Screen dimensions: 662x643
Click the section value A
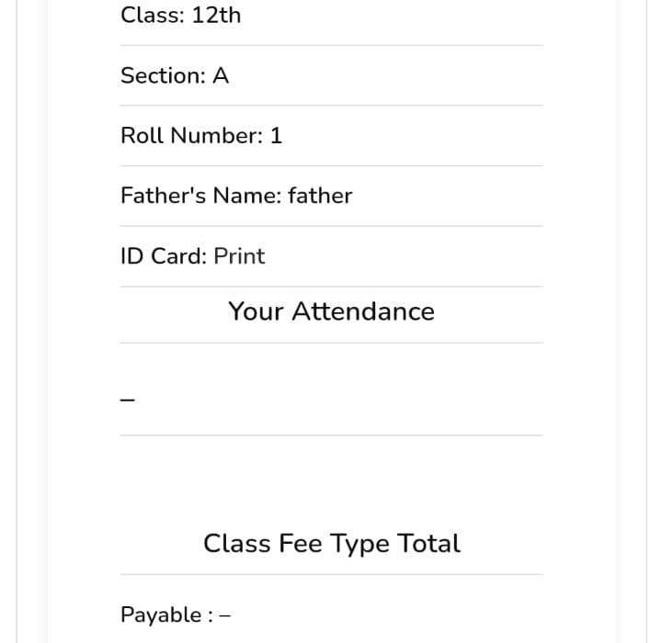tap(221, 76)
